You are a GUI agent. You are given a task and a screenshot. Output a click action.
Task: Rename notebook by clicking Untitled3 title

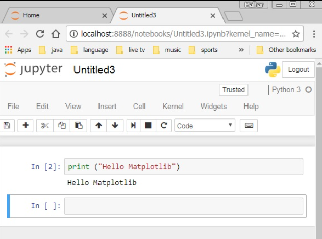tap(94, 70)
